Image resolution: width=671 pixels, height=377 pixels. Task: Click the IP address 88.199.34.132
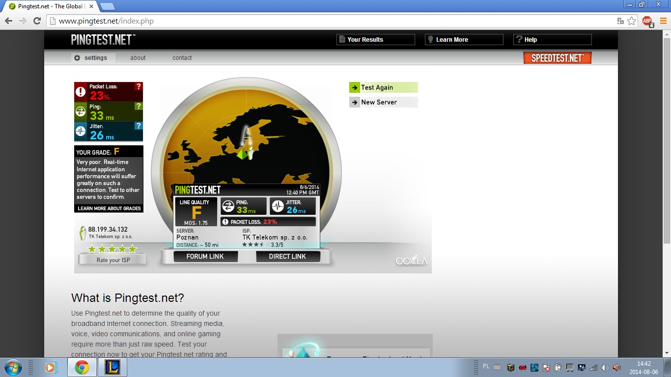[108, 229]
